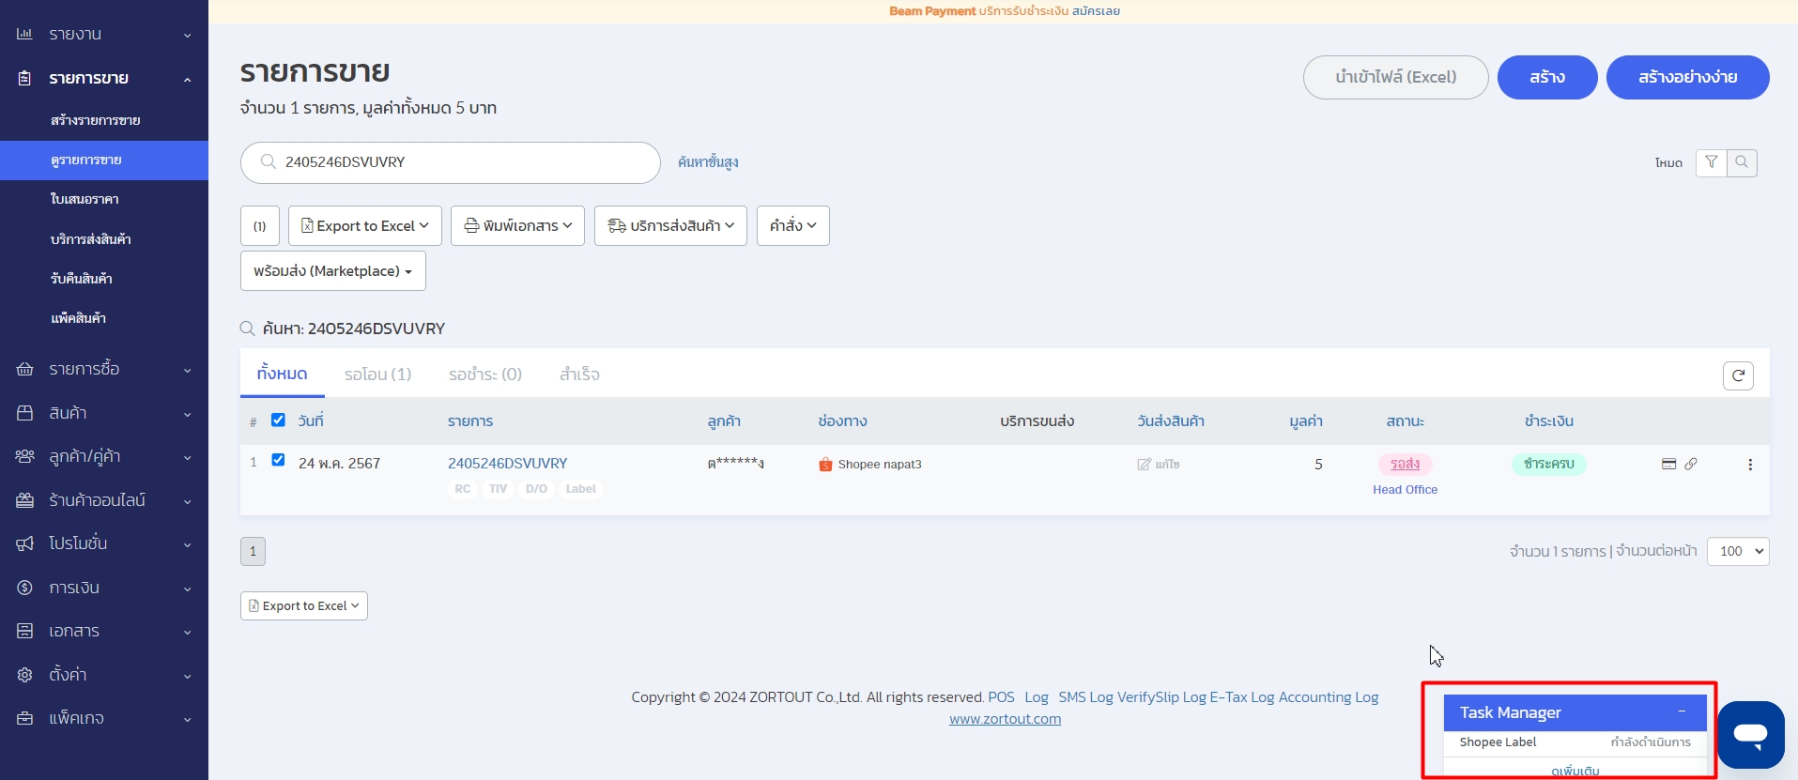This screenshot has width=1798, height=780.
Task: Change the items per page dropdown
Action: [x=1737, y=551]
